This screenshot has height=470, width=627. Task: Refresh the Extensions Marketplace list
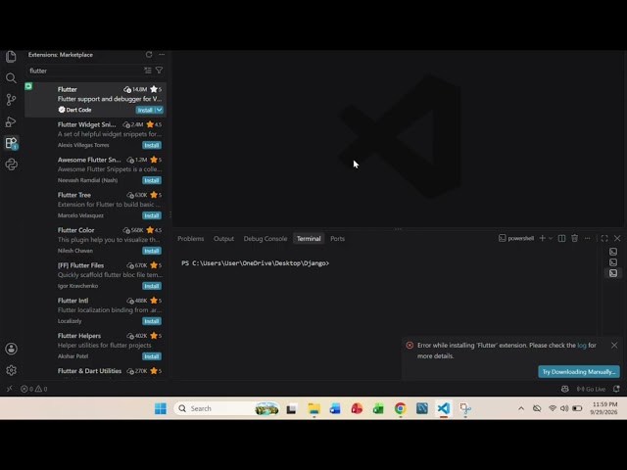coord(149,55)
